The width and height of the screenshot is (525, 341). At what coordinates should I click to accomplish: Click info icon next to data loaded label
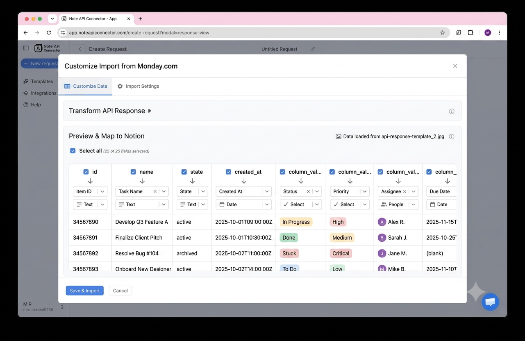point(452,137)
